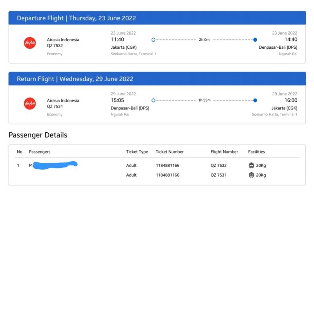Click the 2h 0m duration marker on the route line
Viewport: 314px width, 314px height.
[204, 39]
